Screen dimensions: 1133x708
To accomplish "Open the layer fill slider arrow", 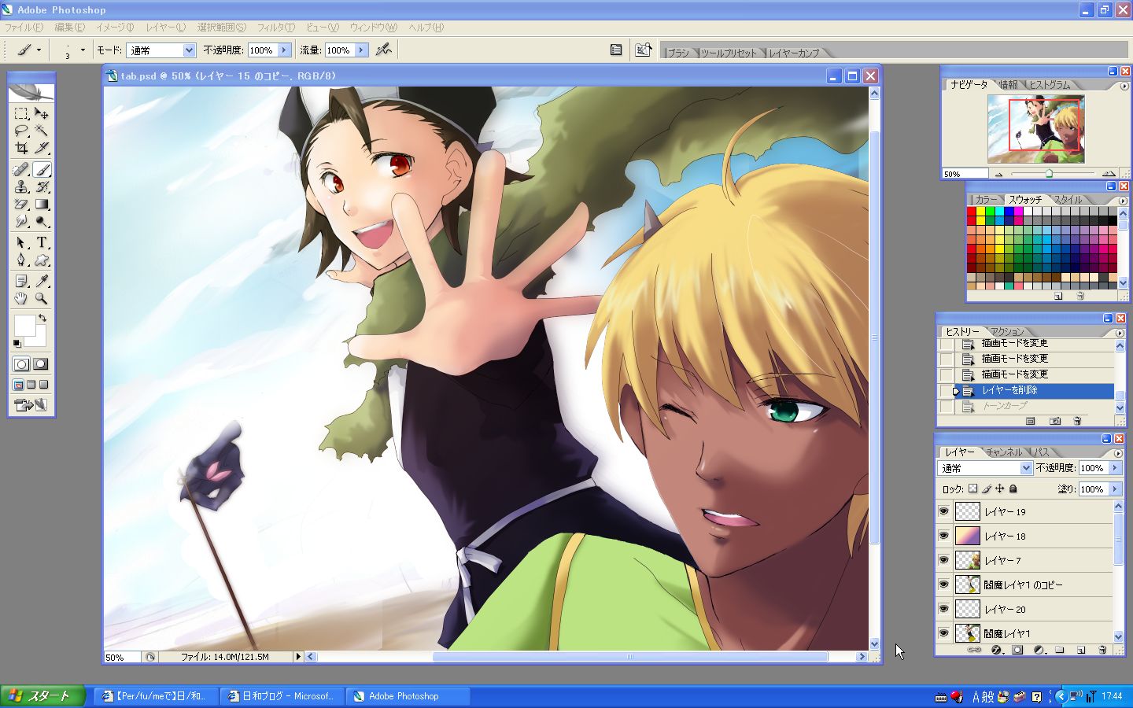I will pyautogui.click(x=1115, y=489).
